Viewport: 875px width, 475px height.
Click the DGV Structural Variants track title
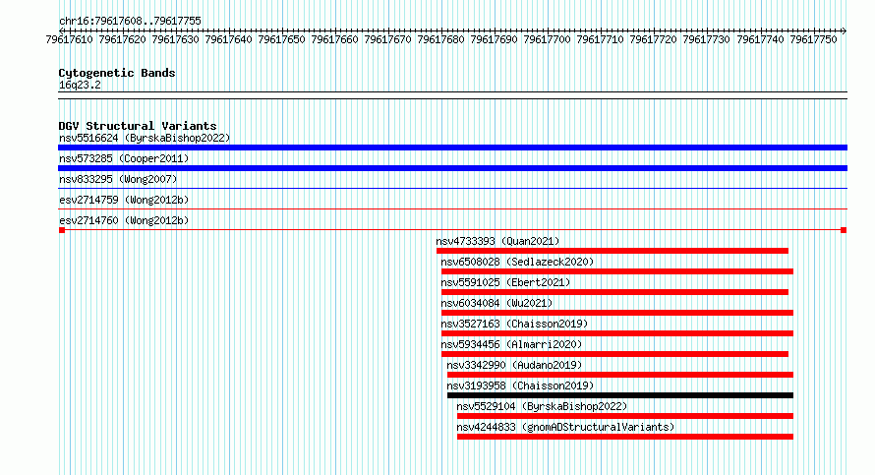[138, 126]
